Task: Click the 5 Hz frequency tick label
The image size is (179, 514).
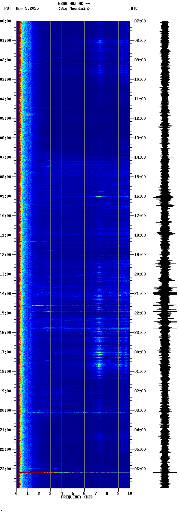Action: [73, 494]
